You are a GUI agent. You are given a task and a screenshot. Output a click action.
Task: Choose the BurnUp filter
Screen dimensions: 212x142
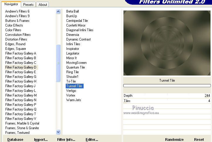[72, 16]
